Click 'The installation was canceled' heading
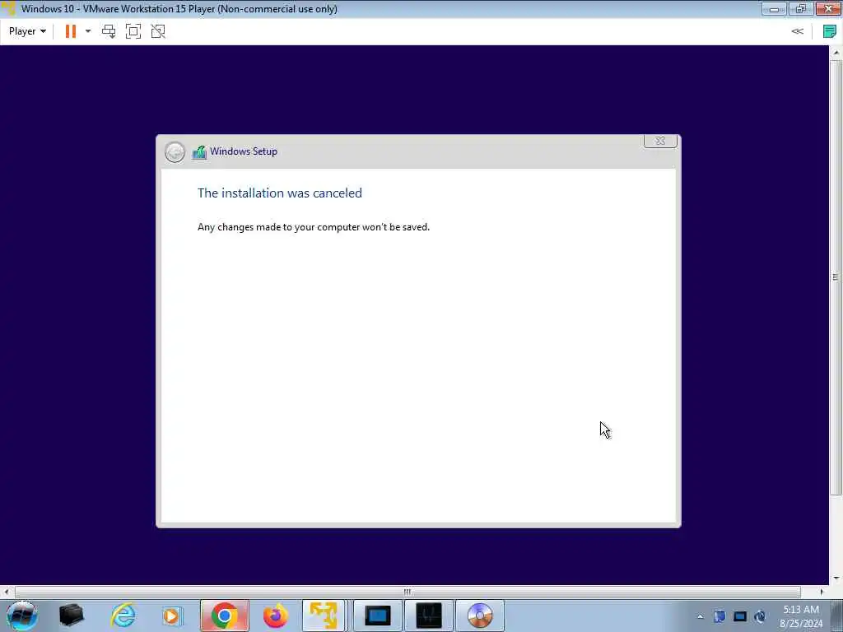843x632 pixels. click(x=280, y=193)
